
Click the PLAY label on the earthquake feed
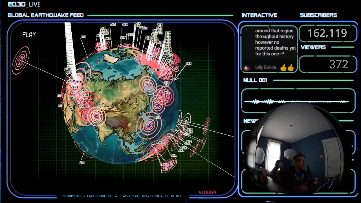pyautogui.click(x=29, y=35)
